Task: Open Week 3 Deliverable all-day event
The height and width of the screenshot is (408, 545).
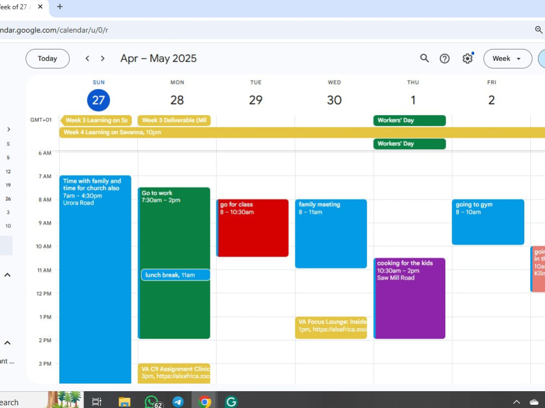Action: [174, 120]
